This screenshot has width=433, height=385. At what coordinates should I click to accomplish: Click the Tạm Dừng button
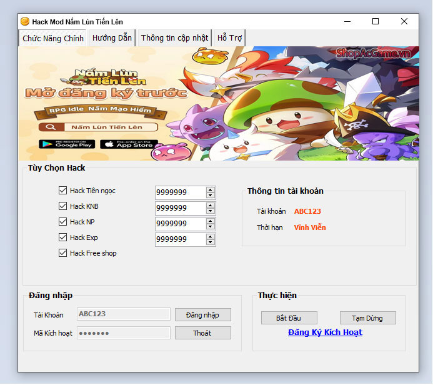click(367, 318)
